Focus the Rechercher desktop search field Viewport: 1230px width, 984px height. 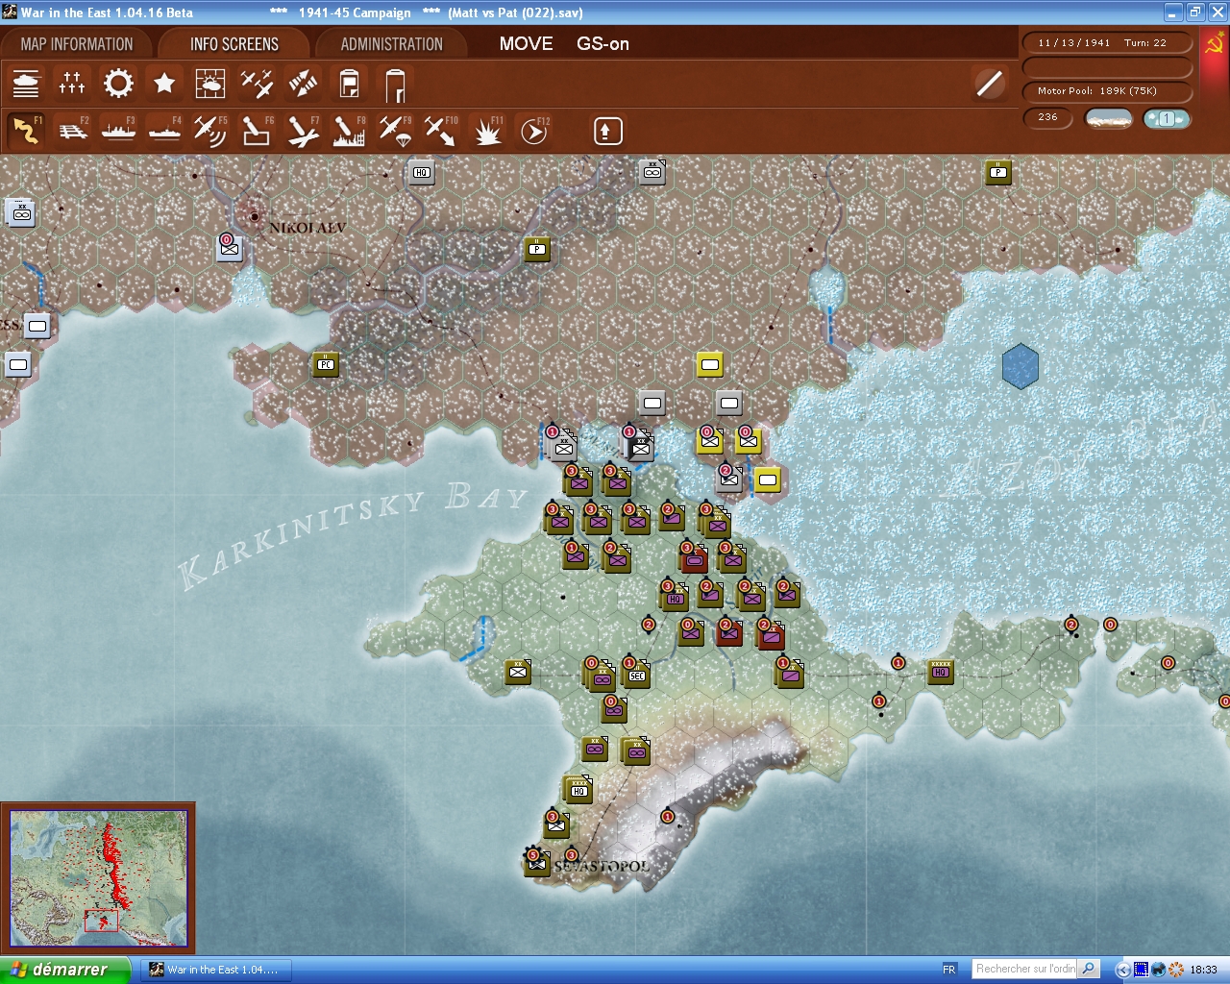(x=1025, y=969)
